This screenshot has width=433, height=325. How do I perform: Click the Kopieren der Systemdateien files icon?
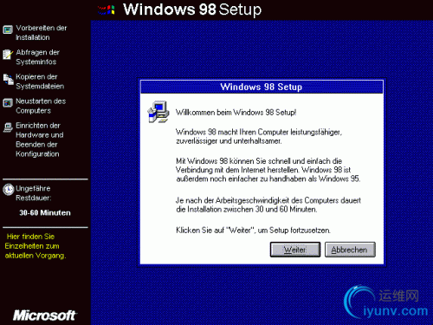point(8,80)
